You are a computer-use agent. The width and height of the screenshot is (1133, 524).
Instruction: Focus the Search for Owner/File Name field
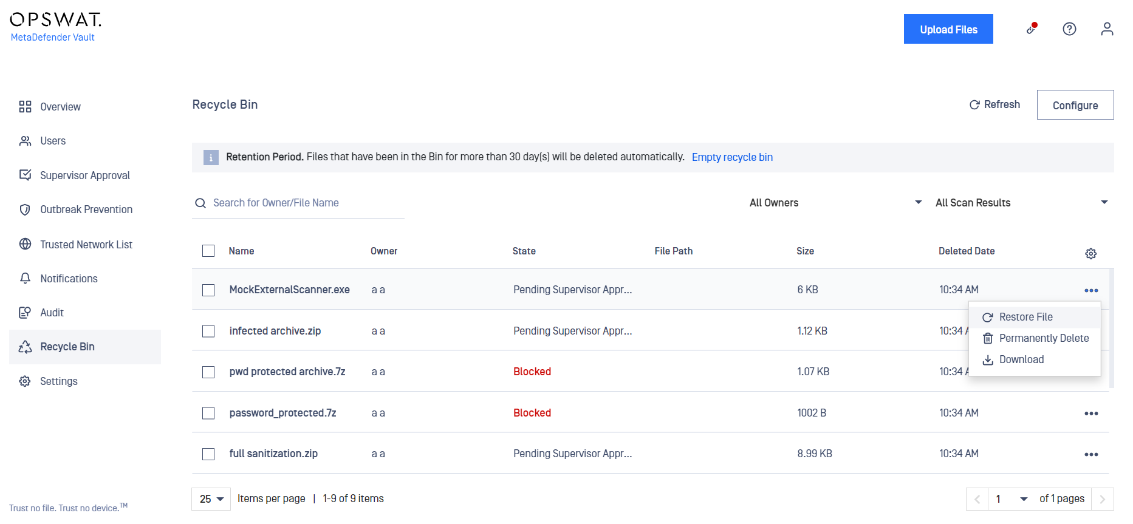point(298,203)
